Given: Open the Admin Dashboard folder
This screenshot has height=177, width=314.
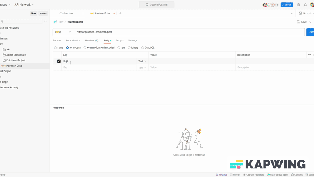Looking at the screenshot, I should 14,55.
